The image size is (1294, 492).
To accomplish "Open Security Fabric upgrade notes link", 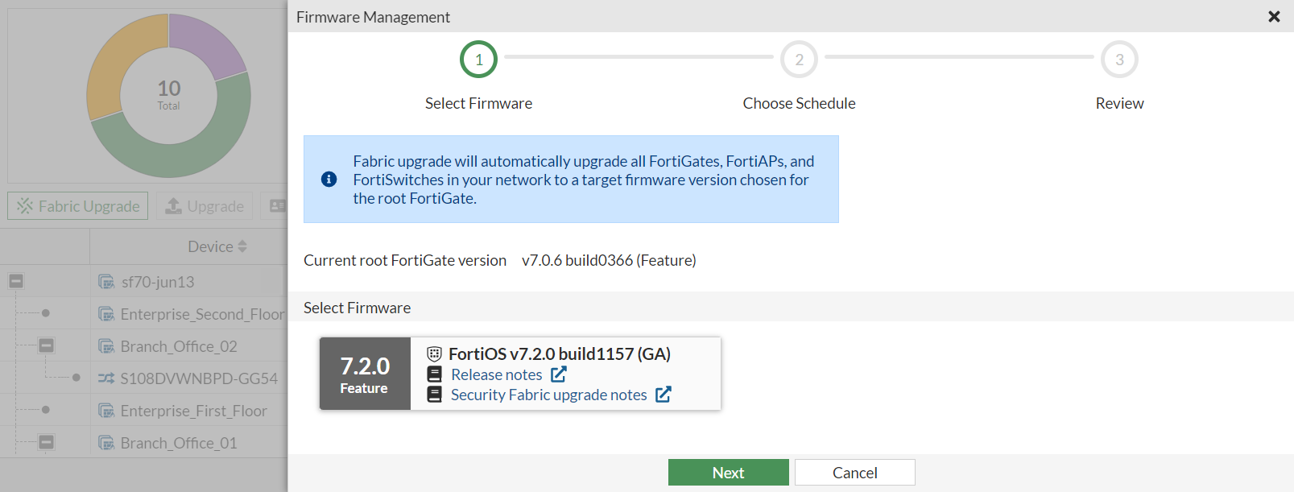I will tap(548, 395).
